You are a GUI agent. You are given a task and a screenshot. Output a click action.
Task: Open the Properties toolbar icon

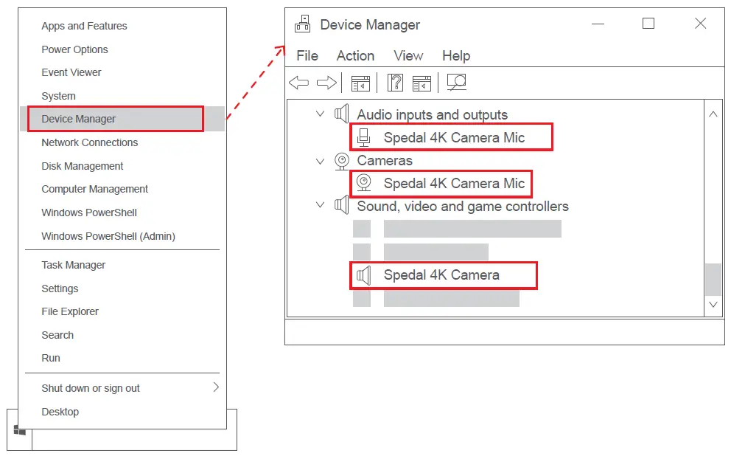(360, 83)
